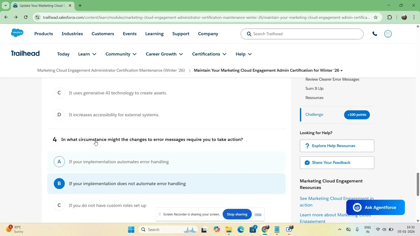Click Explore Help Resources button
The width and height of the screenshot is (420, 236).
pos(337,146)
